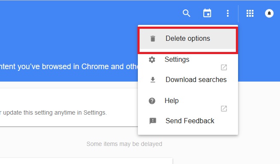Choose Send Feedback menu item
This screenshot has height=164, width=280.
point(188,121)
